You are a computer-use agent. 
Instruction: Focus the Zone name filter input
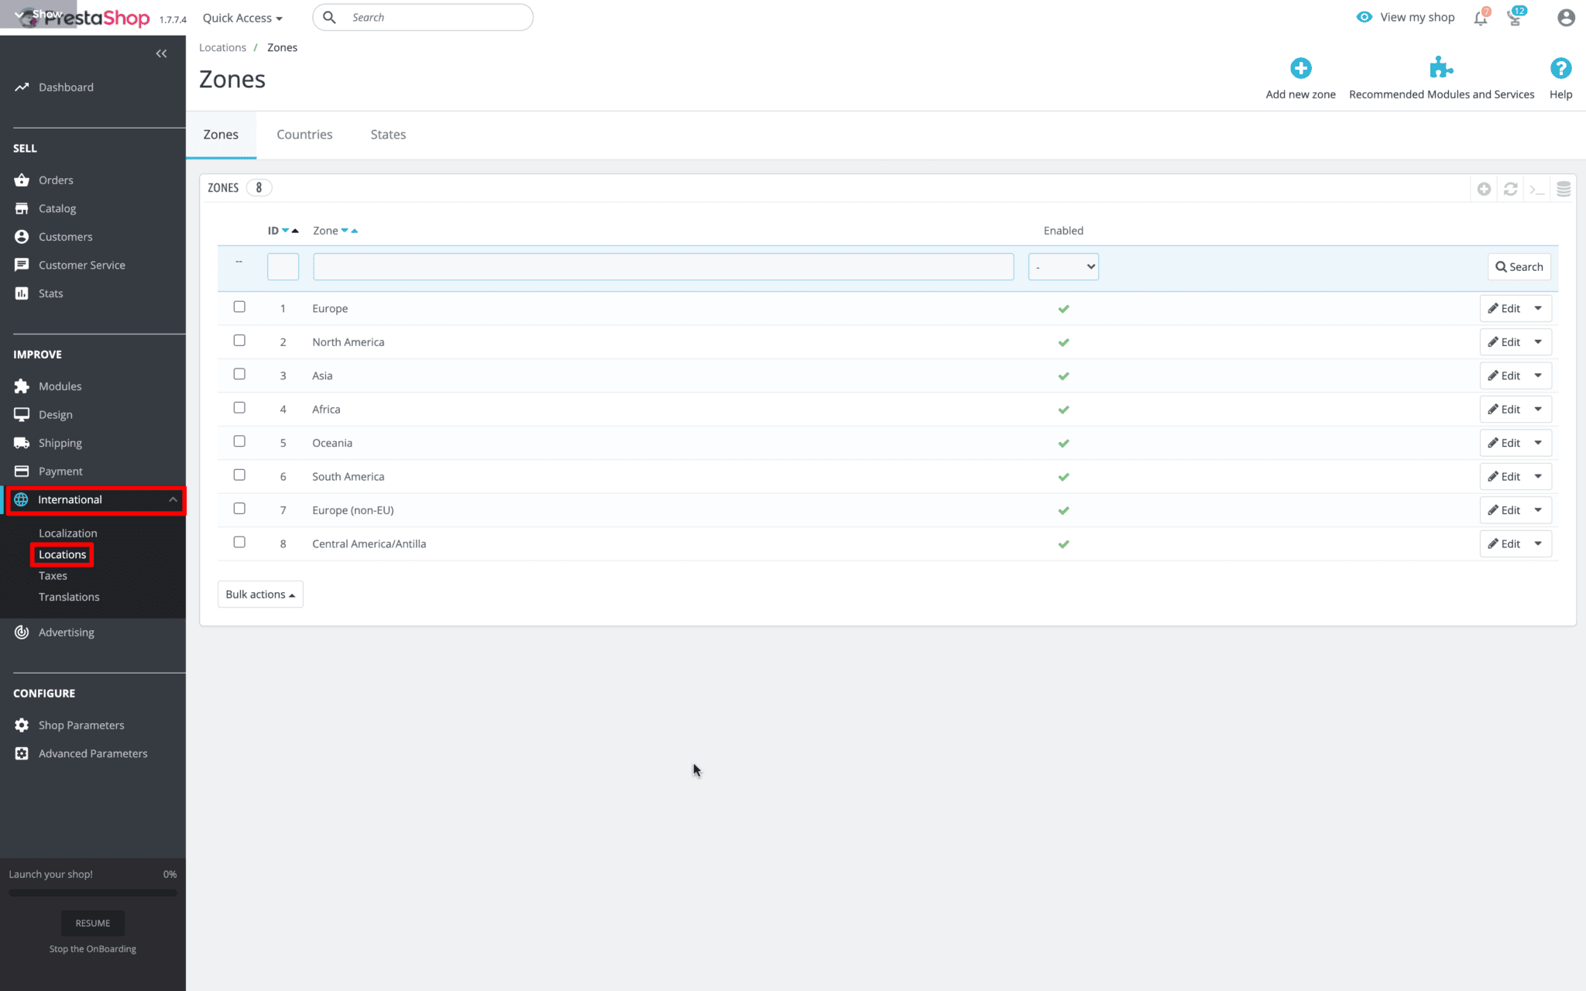pos(664,267)
